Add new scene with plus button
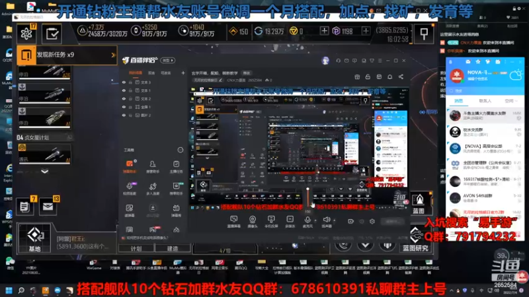The image size is (529, 297). tap(183, 73)
